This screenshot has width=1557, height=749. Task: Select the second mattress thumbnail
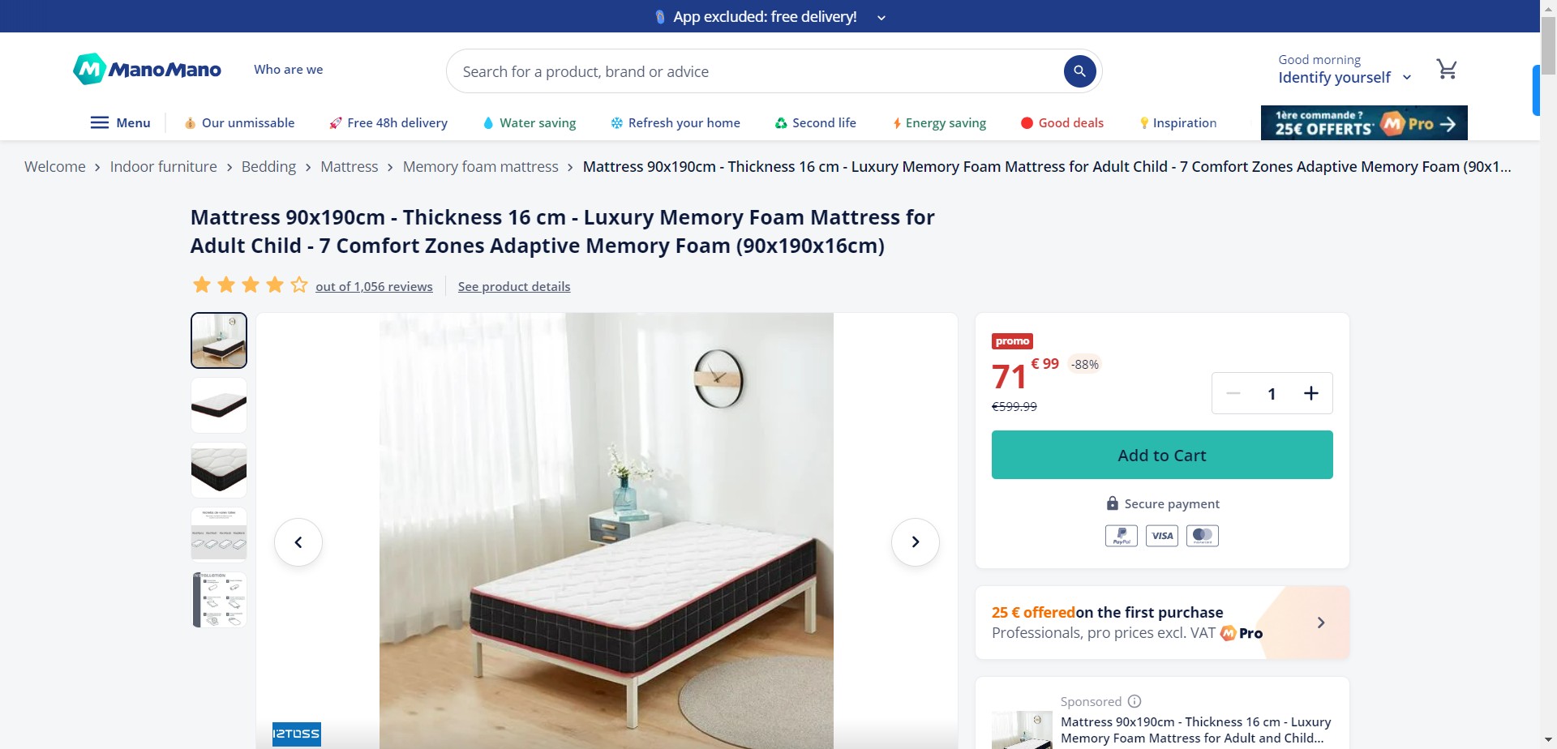[219, 405]
